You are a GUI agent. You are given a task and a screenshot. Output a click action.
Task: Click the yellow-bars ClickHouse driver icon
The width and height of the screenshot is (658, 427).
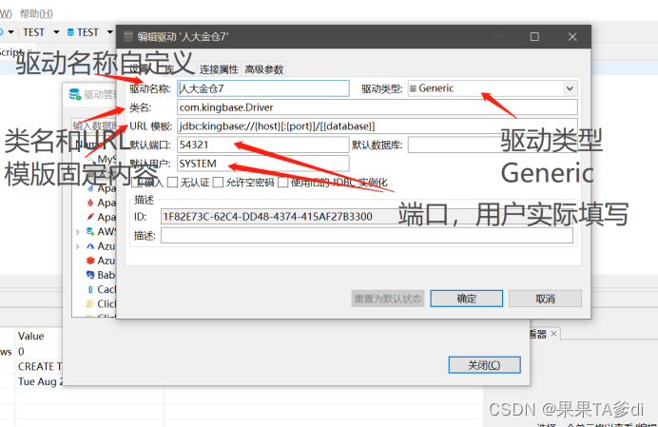tap(89, 303)
